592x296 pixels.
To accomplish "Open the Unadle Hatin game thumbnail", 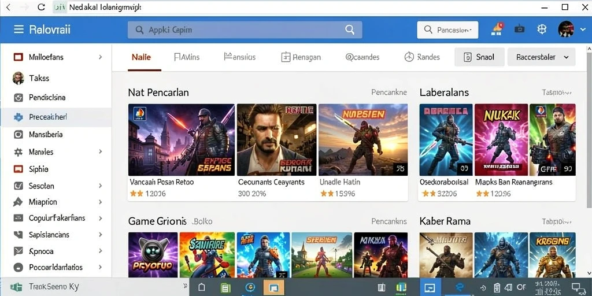I will point(363,140).
